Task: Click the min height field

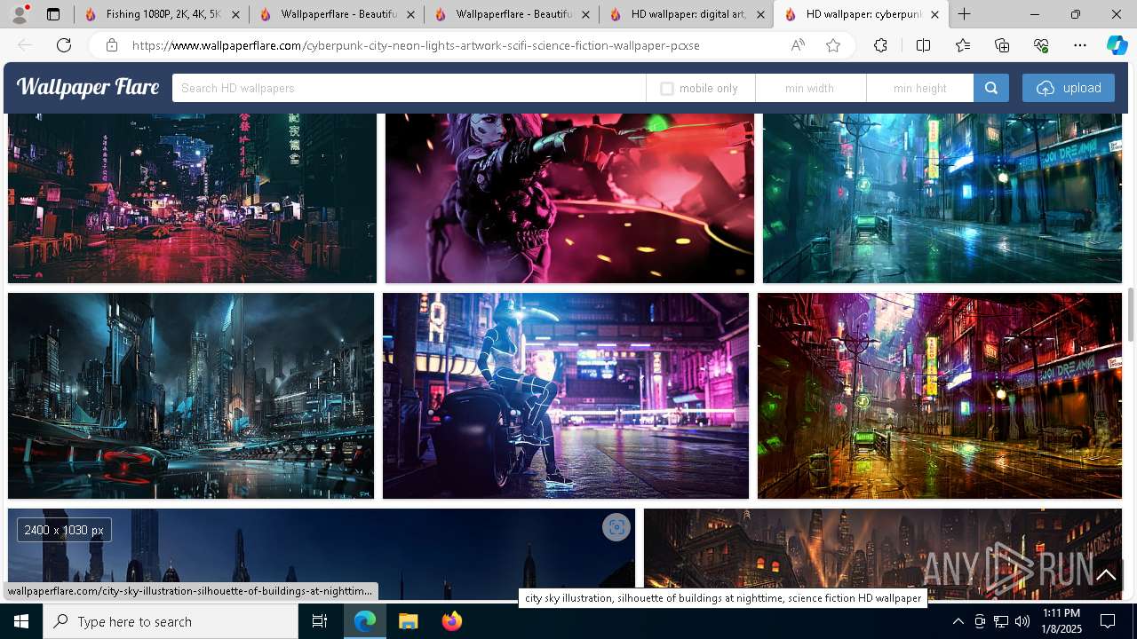Action: pyautogui.click(x=920, y=88)
